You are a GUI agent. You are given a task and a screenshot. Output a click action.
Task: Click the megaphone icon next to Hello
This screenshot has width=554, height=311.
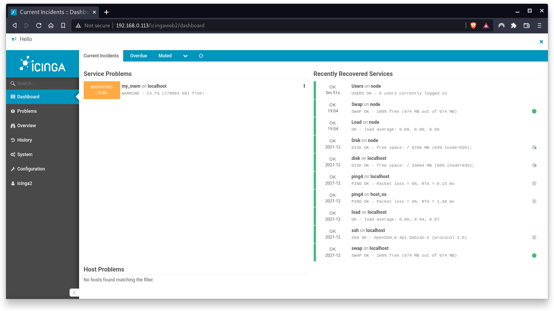(13, 39)
